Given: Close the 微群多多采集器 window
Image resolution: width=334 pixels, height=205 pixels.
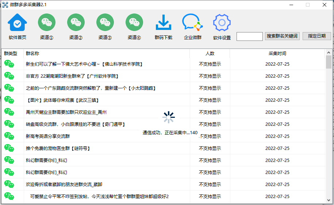Looking at the screenshot, I should tap(325, 5).
